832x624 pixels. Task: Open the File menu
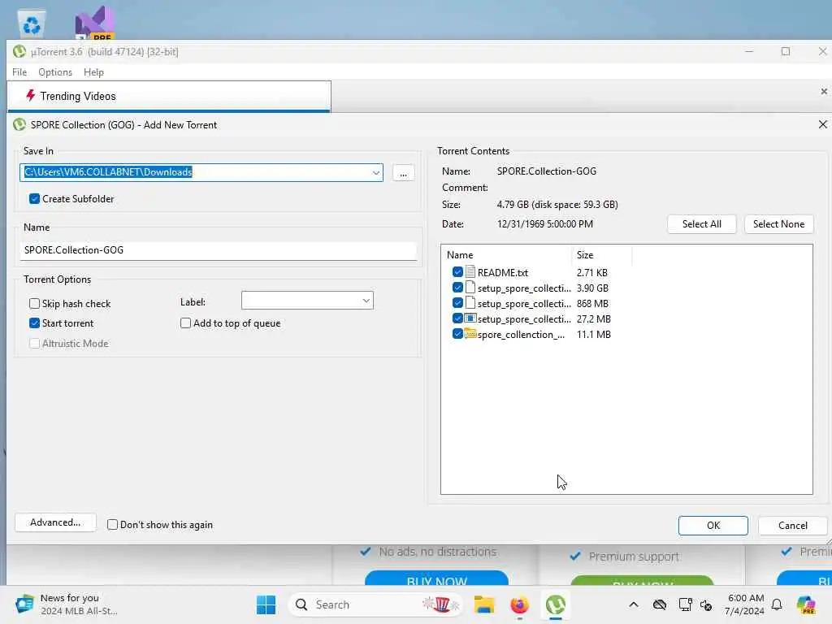(19, 72)
